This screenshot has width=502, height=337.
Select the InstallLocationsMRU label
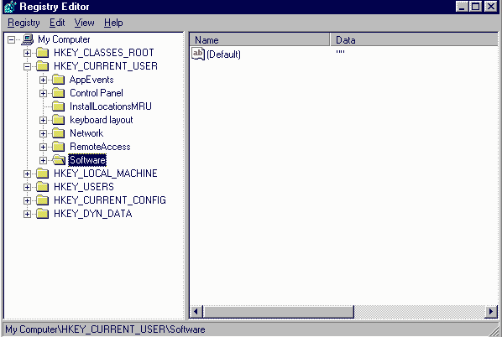pos(111,106)
